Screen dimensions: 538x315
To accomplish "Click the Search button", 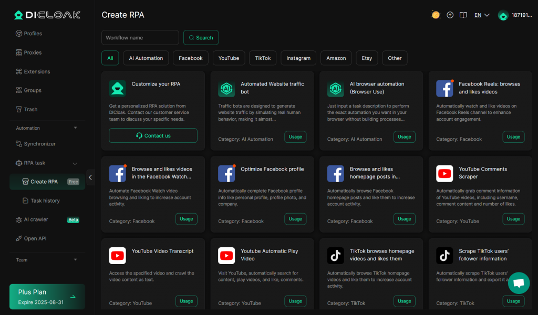I will pyautogui.click(x=201, y=38).
